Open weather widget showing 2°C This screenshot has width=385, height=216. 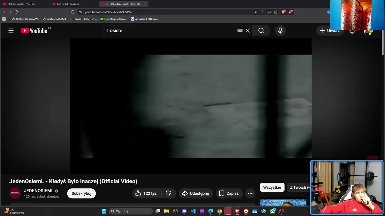(x=14, y=211)
